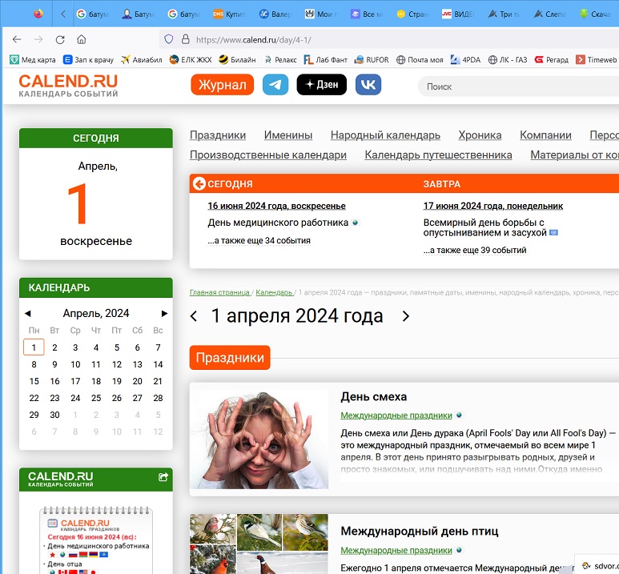This screenshot has height=574, width=619.
Task: Click the Firefox logo icon
Action: [38, 14]
